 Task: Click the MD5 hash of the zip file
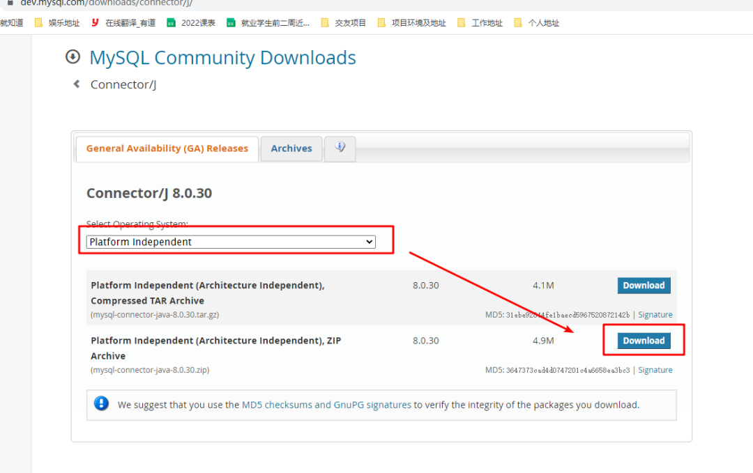(x=568, y=371)
